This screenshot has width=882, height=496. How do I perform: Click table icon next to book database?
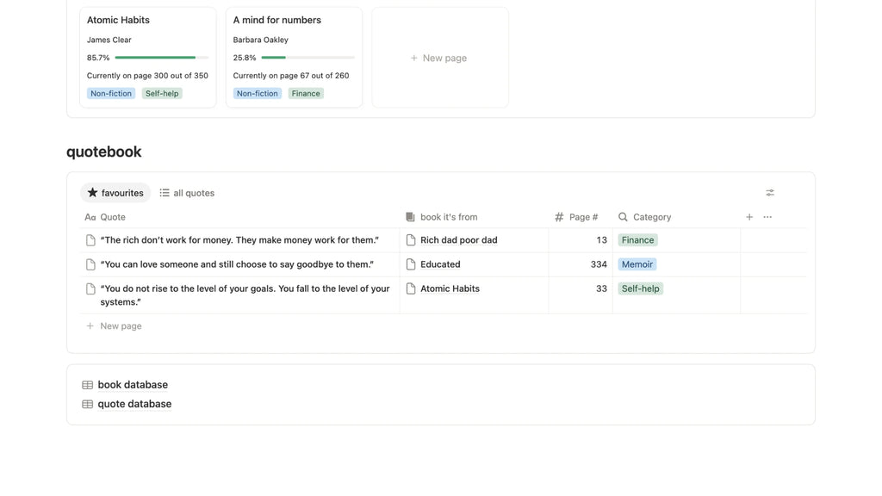(87, 385)
